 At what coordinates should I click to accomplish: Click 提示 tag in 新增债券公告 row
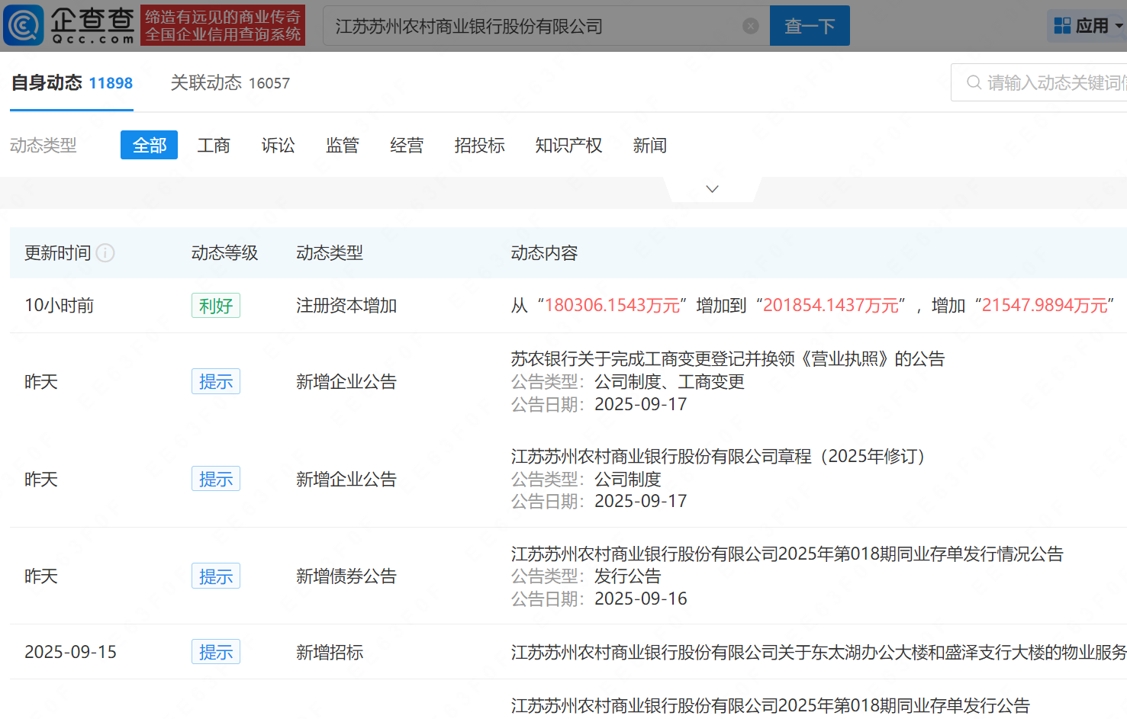tap(216, 576)
